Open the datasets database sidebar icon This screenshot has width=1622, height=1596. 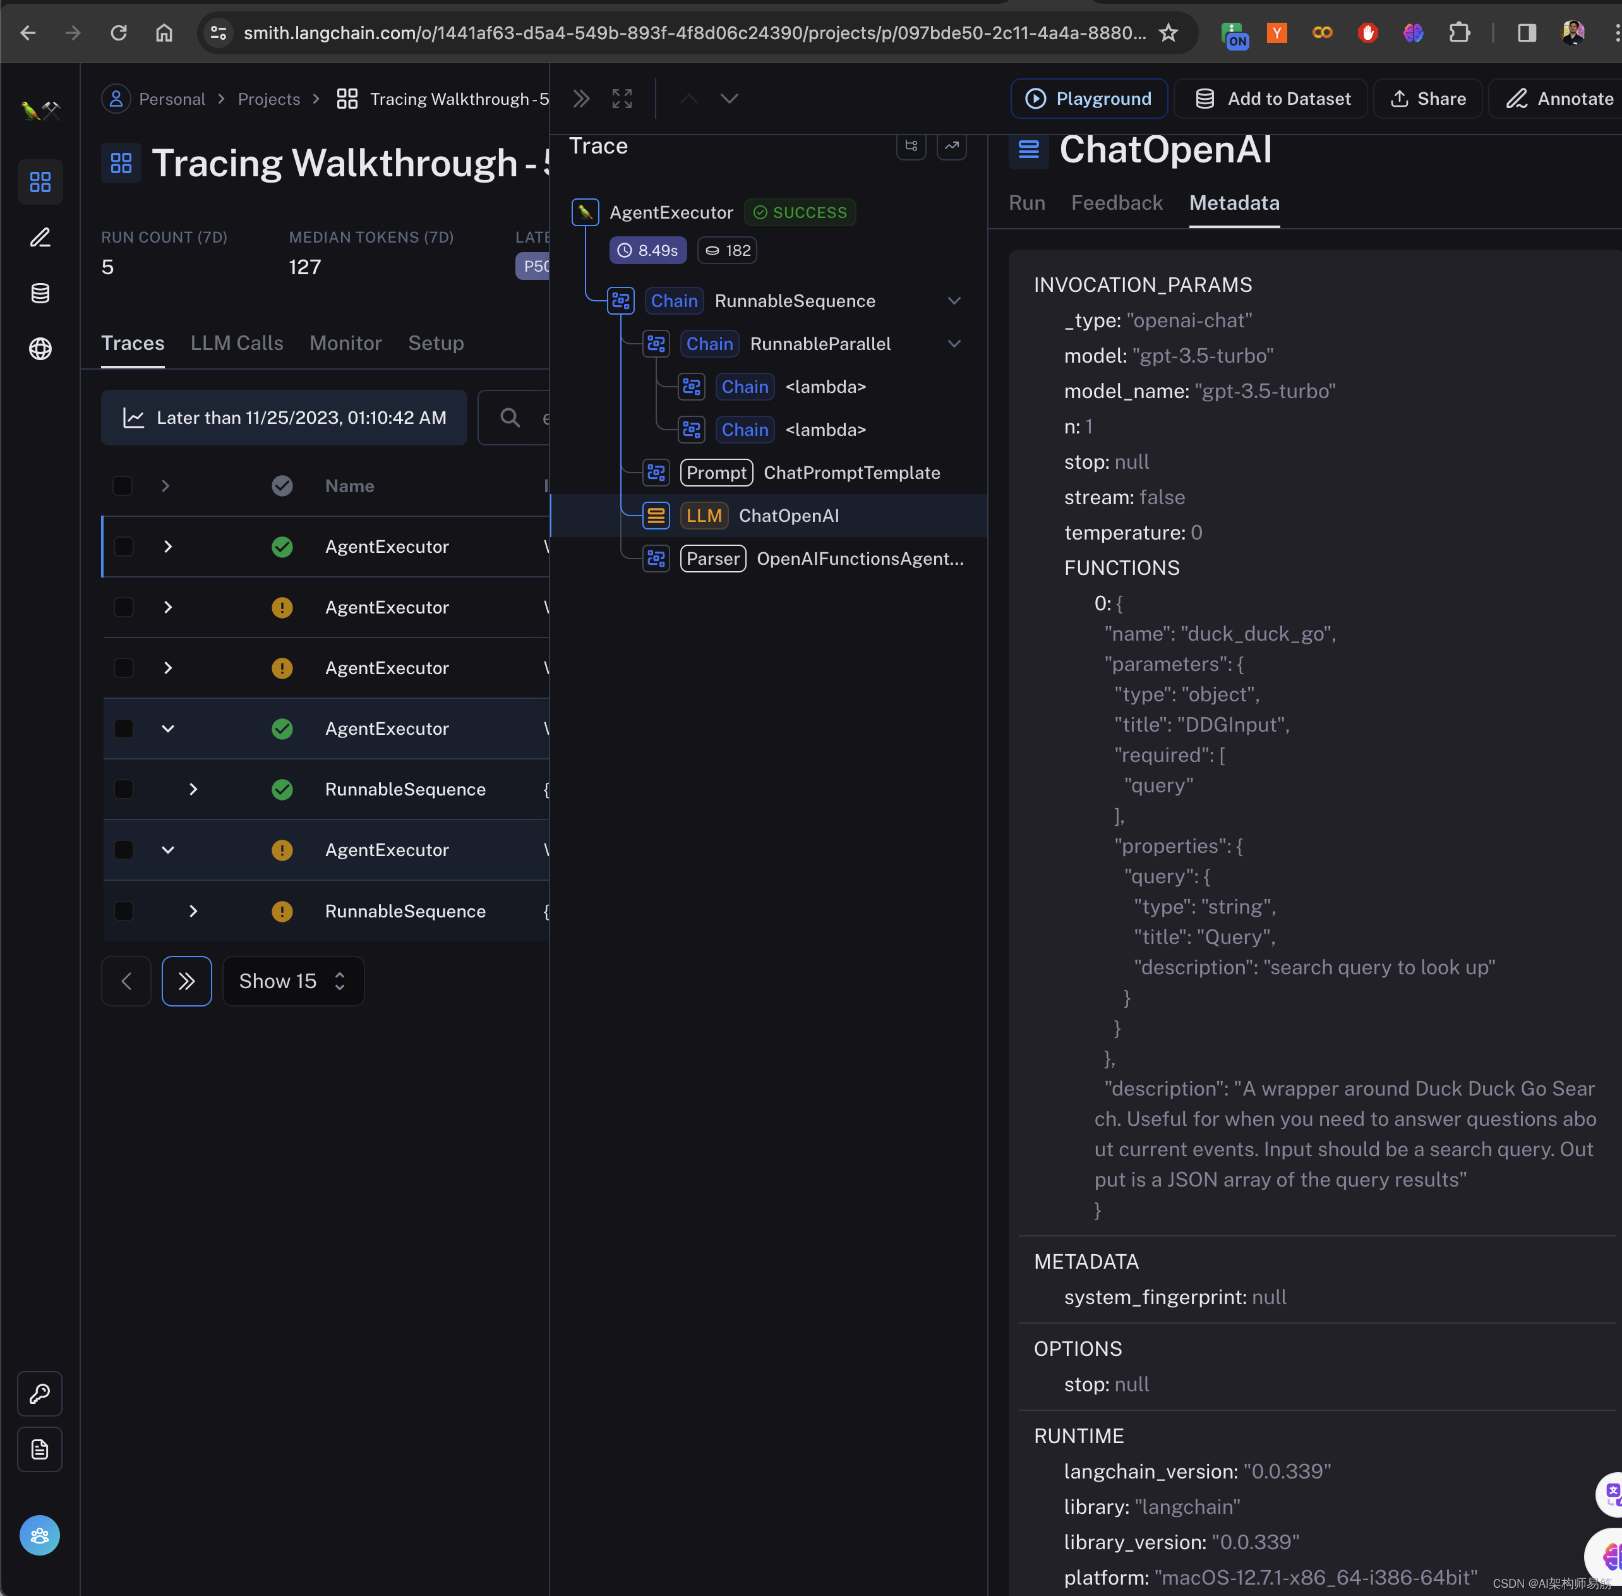pos(40,293)
